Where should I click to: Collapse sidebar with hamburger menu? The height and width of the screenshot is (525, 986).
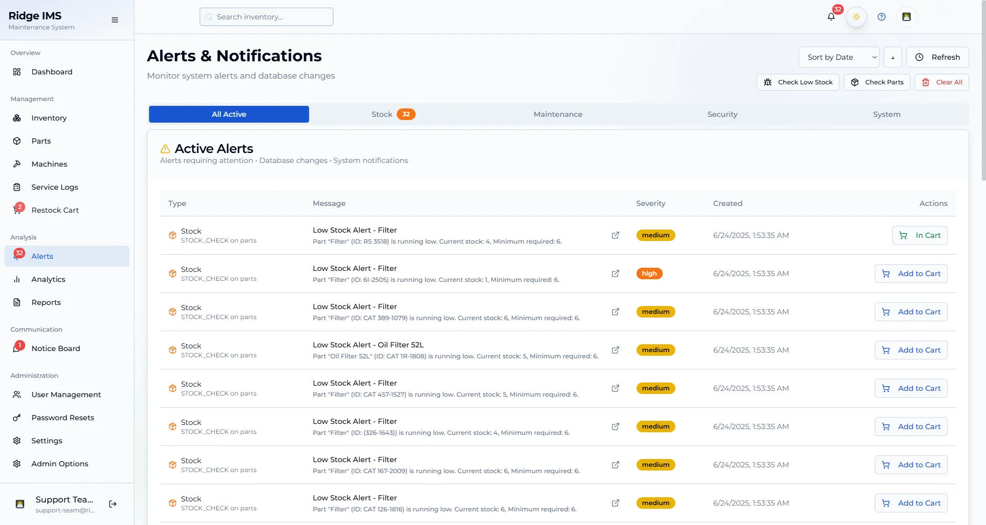pos(115,20)
